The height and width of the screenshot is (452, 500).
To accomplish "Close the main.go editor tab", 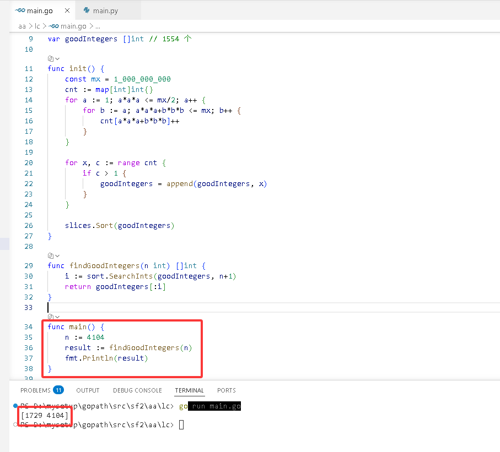I will pos(67,10).
